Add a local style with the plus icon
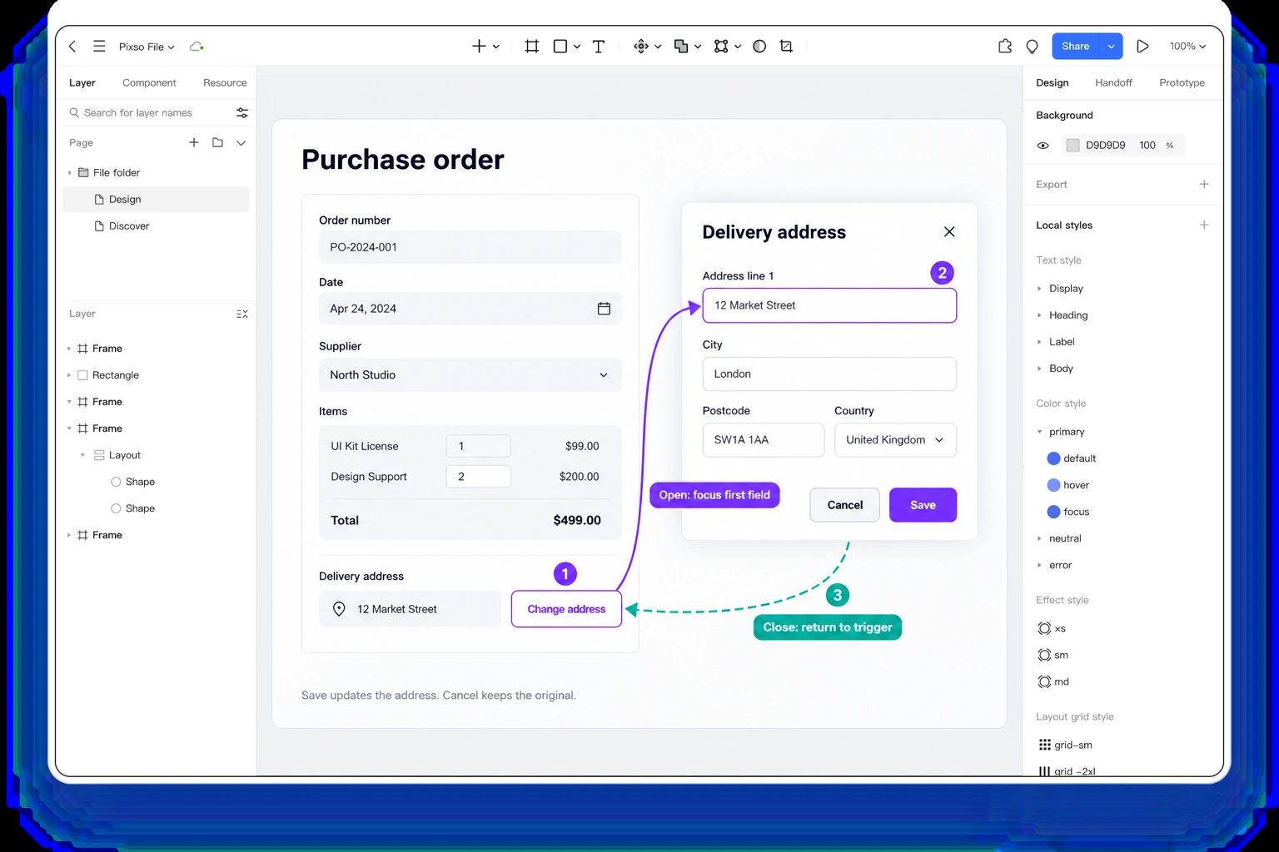Viewport: 1279px width, 852px height. tap(1204, 225)
